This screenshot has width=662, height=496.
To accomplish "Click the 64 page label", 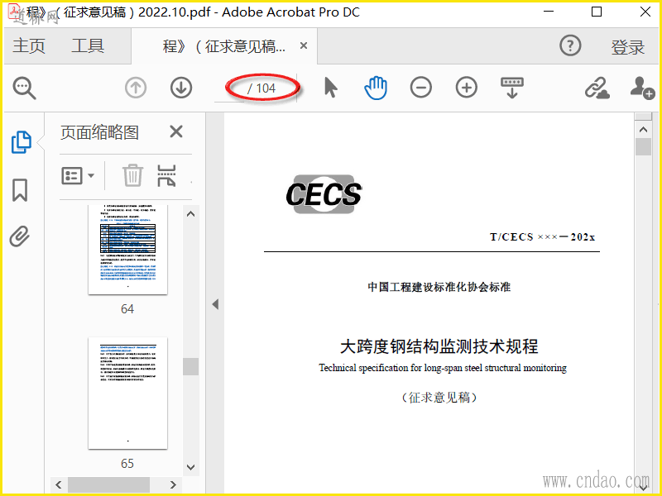I will [127, 309].
